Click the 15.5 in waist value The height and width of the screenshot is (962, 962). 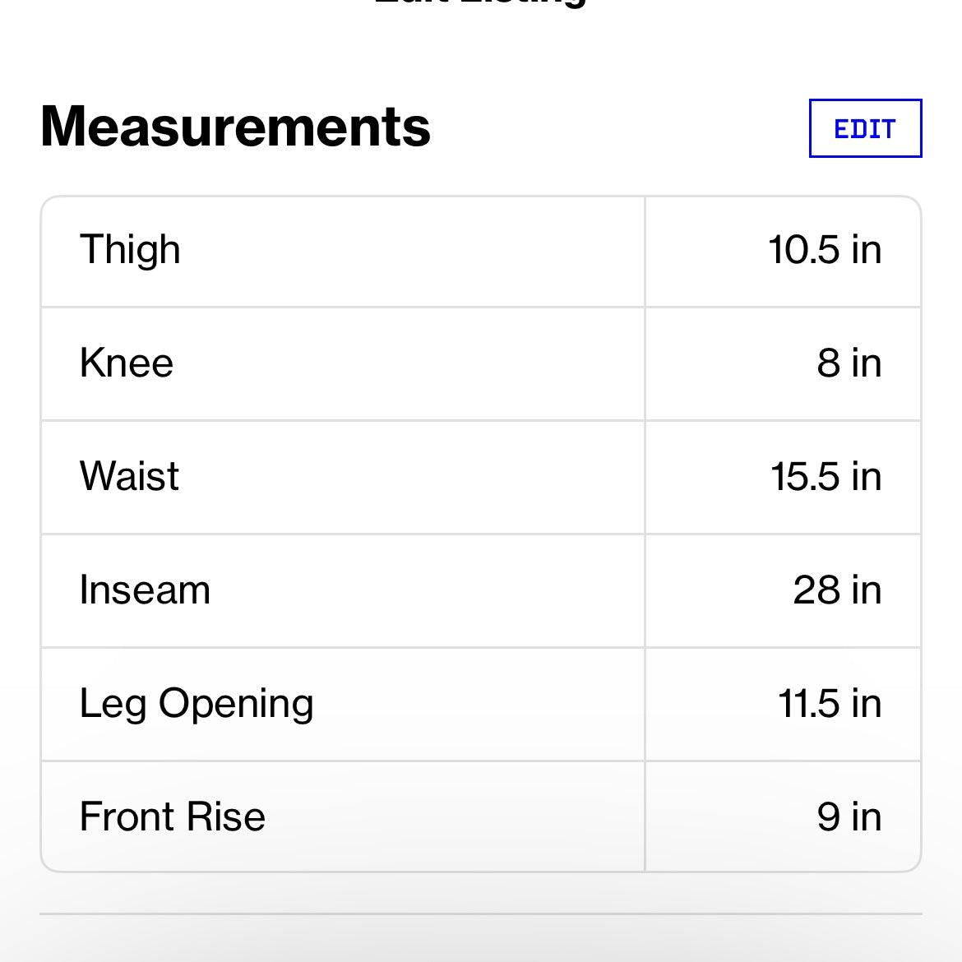coord(826,477)
